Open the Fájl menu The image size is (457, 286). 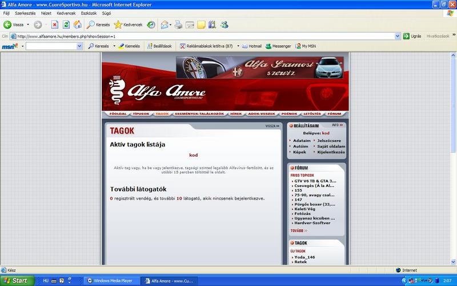[6, 13]
